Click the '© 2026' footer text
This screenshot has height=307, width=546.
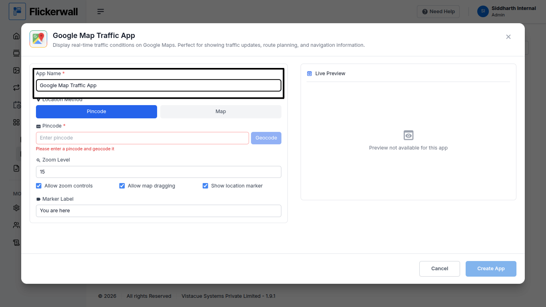(x=107, y=296)
